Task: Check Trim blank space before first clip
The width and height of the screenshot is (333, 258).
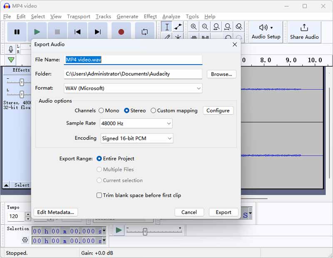Action: click(99, 195)
